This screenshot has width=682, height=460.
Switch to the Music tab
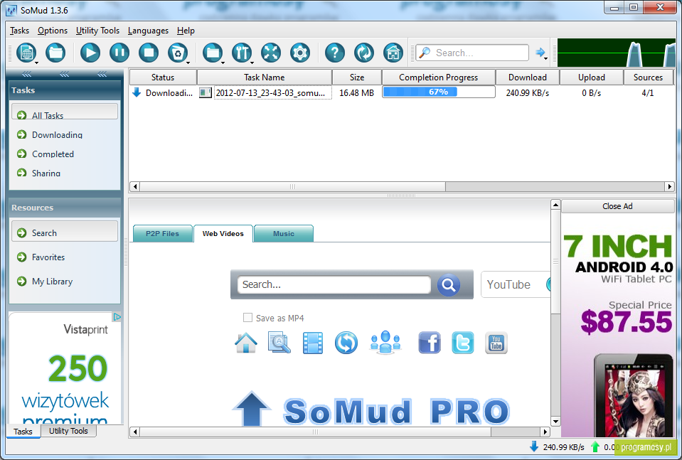(x=284, y=233)
